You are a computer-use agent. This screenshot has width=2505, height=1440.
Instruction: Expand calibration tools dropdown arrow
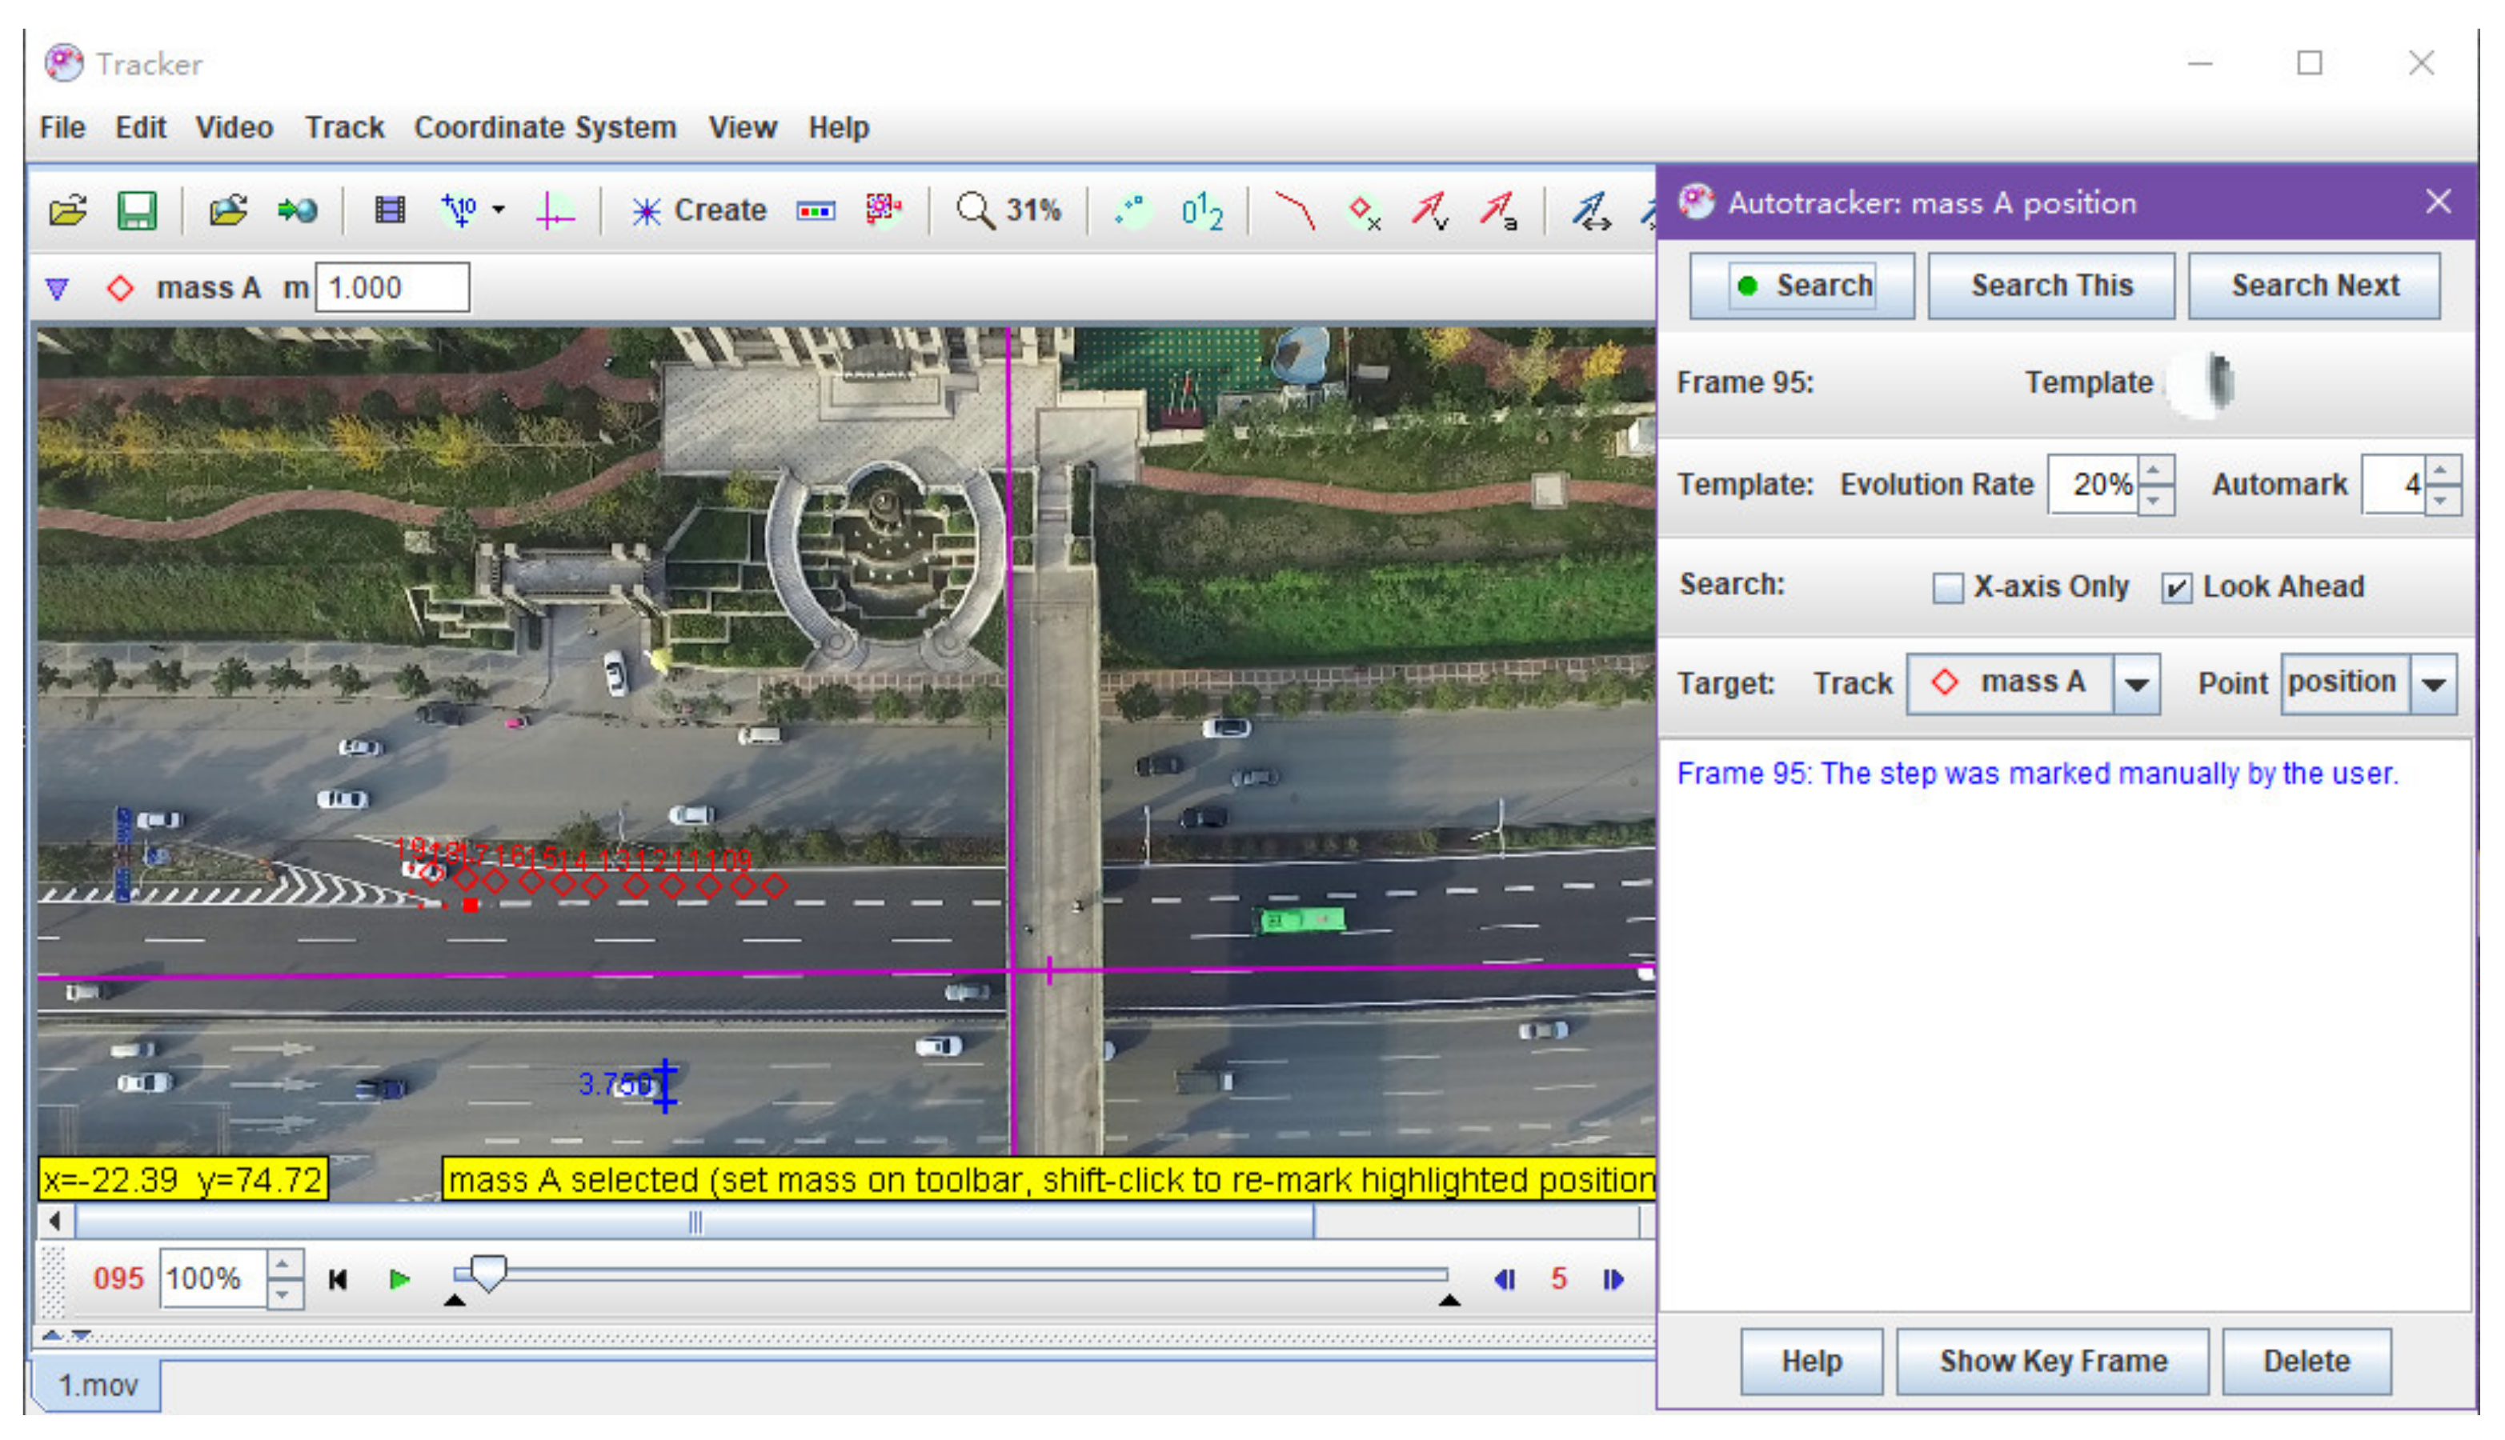pos(499,210)
